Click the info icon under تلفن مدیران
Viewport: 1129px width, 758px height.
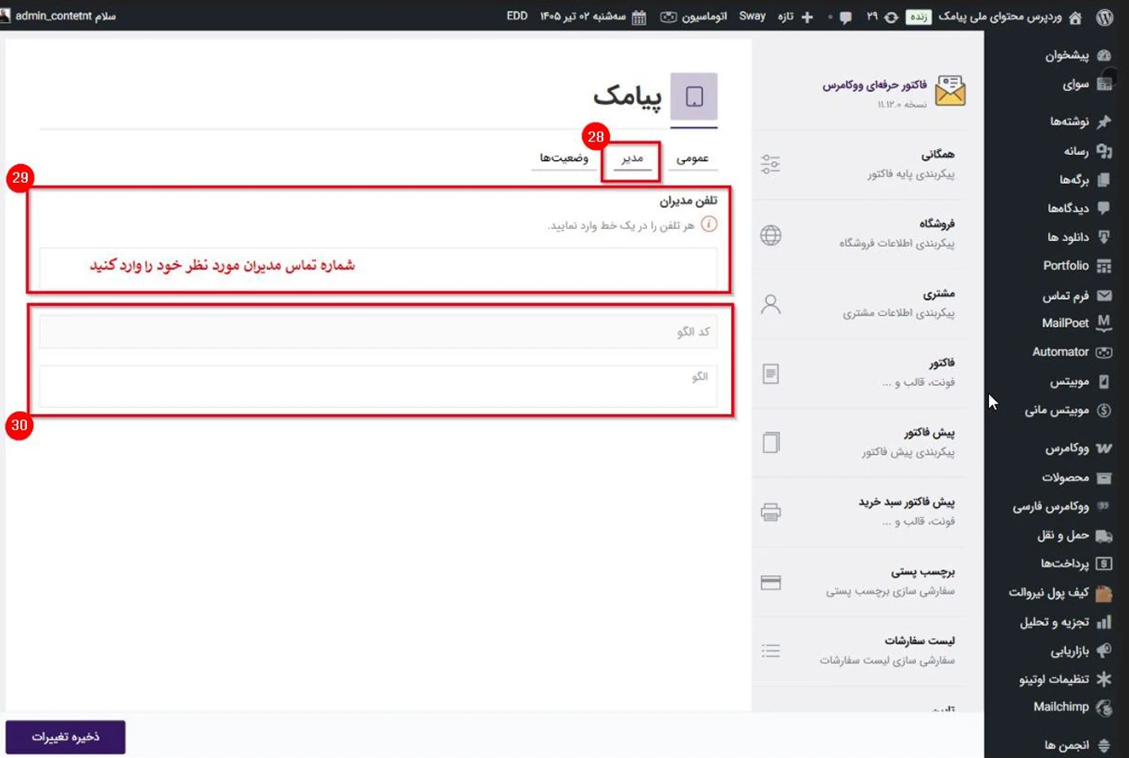pyautogui.click(x=709, y=225)
